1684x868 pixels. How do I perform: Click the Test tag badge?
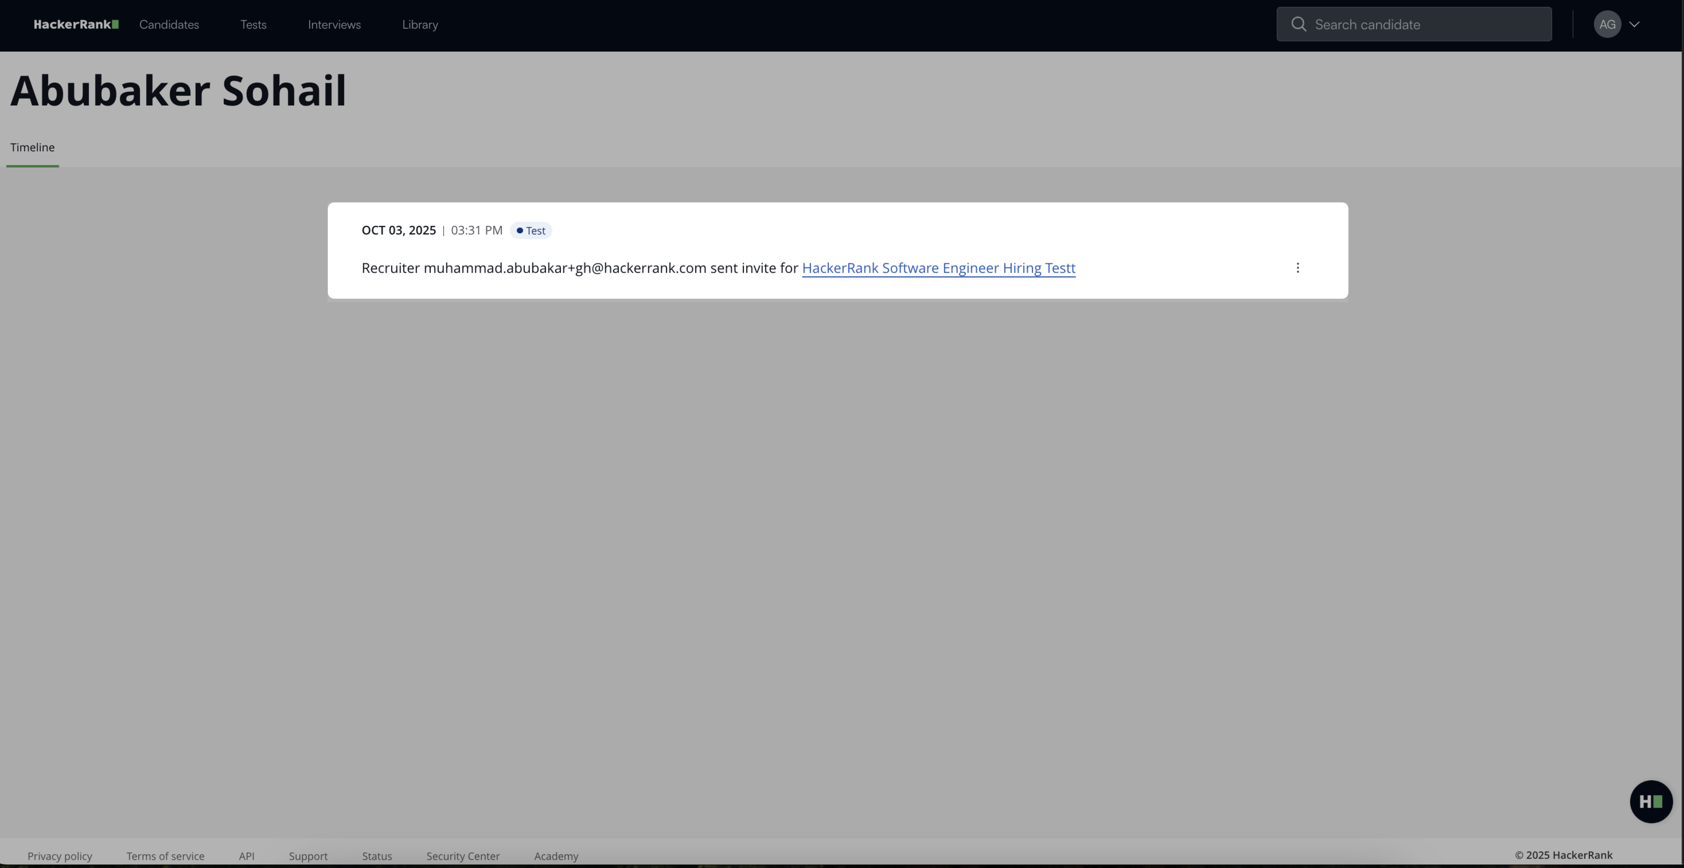click(531, 231)
